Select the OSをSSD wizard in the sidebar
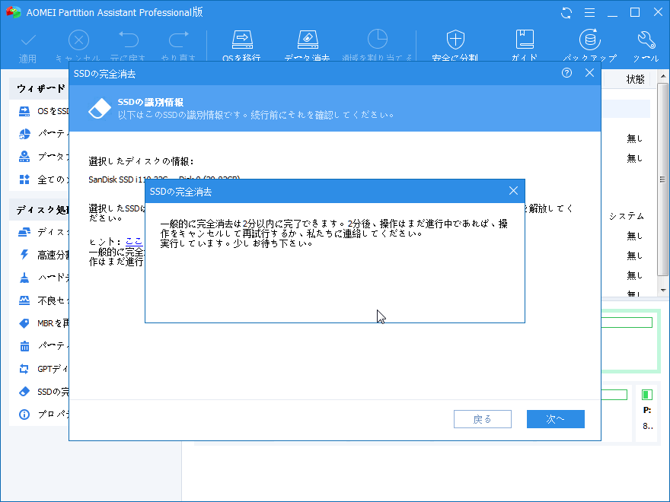The image size is (670, 502). point(43,111)
